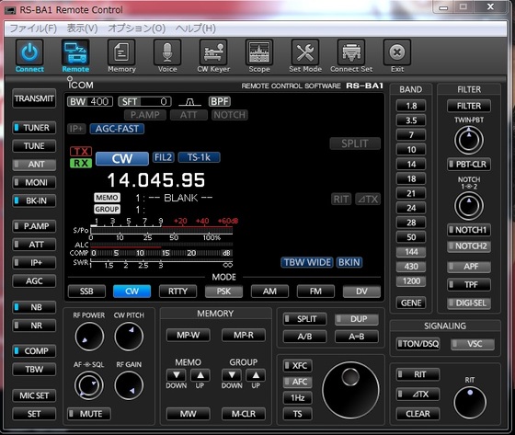The height and width of the screenshot is (435, 515).
Task: Open the Set Mode tools icon
Action: (305, 52)
